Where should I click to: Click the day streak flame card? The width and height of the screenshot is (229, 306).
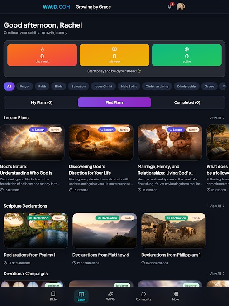42,55
